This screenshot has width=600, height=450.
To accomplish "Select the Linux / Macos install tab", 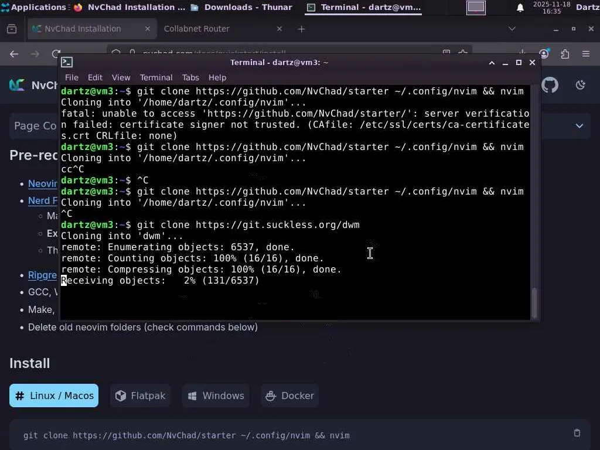I will (54, 396).
